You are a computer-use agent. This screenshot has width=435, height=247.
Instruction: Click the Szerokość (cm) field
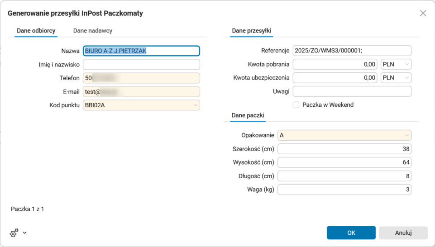coord(344,149)
